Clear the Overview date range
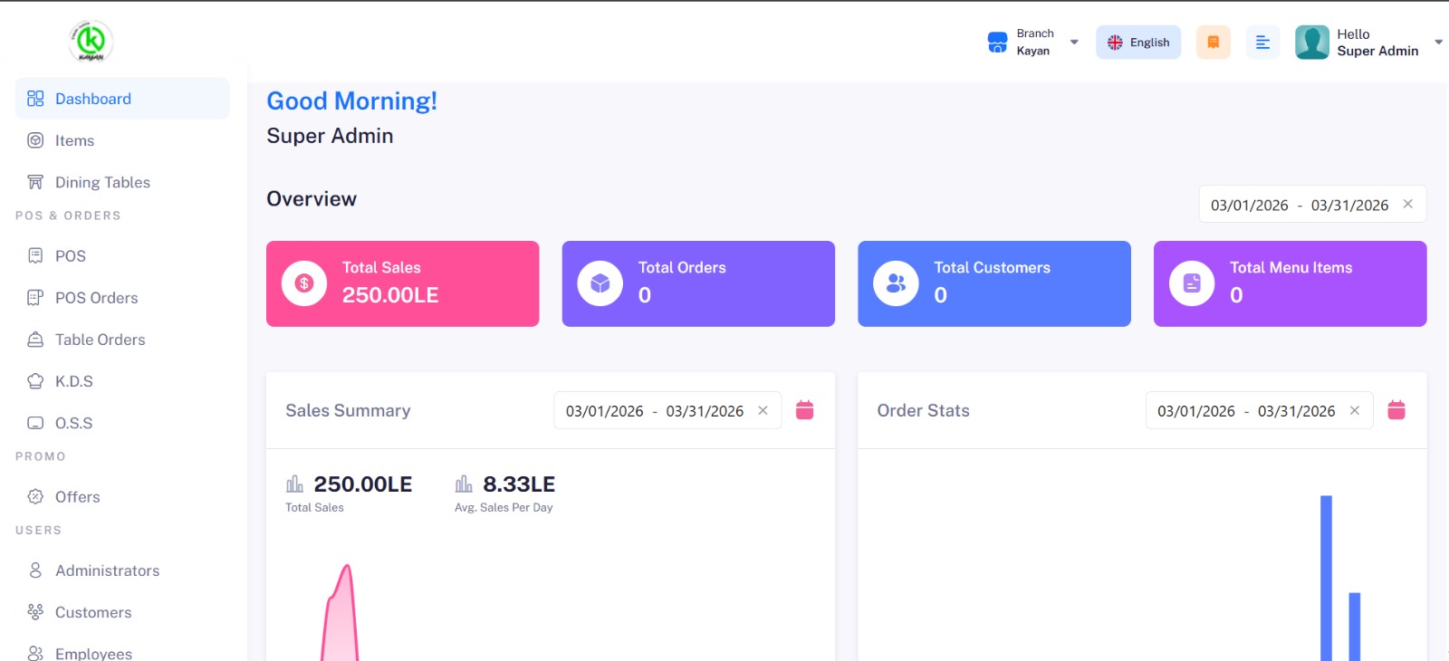 click(x=1407, y=204)
